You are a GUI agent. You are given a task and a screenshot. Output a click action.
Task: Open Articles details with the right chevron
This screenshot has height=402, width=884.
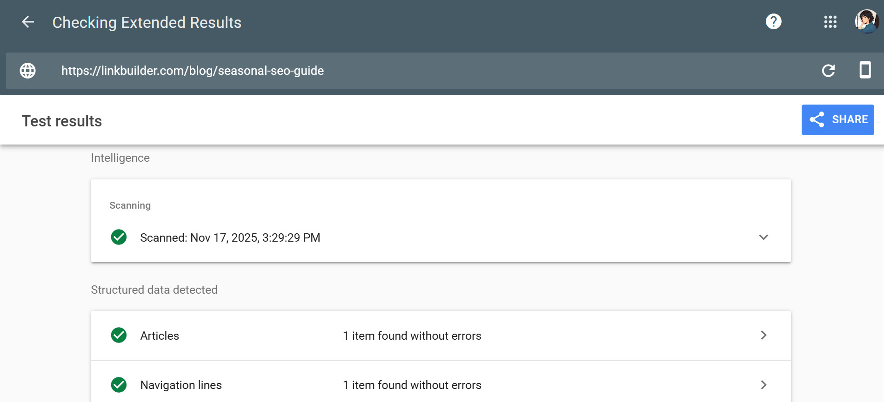[x=763, y=335]
